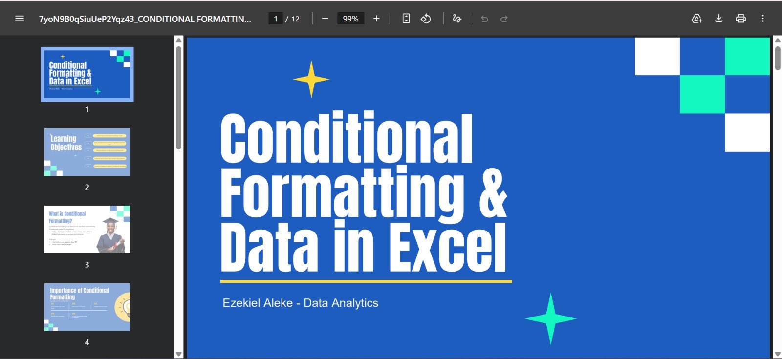Click the main document scroll up arrow
782x359 pixels.
click(778, 40)
